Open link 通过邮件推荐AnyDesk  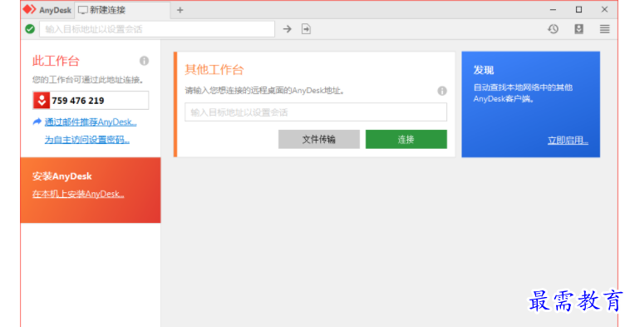(x=91, y=121)
